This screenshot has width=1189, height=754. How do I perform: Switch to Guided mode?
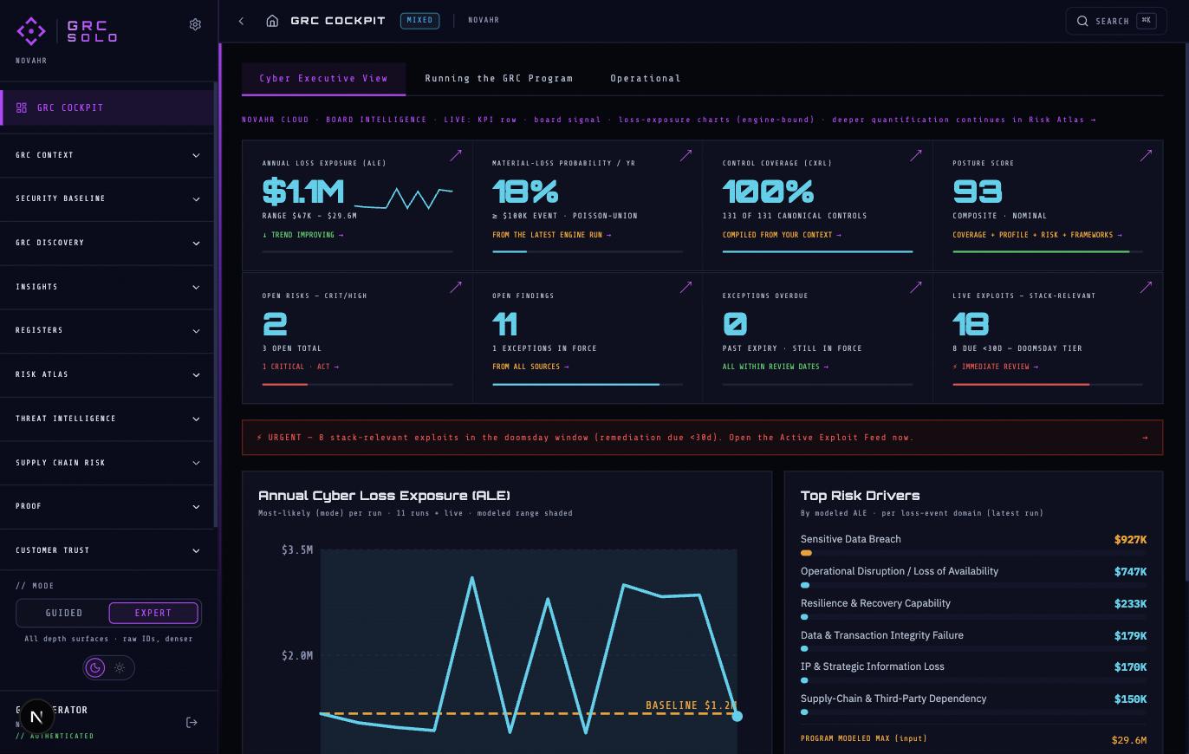63,613
